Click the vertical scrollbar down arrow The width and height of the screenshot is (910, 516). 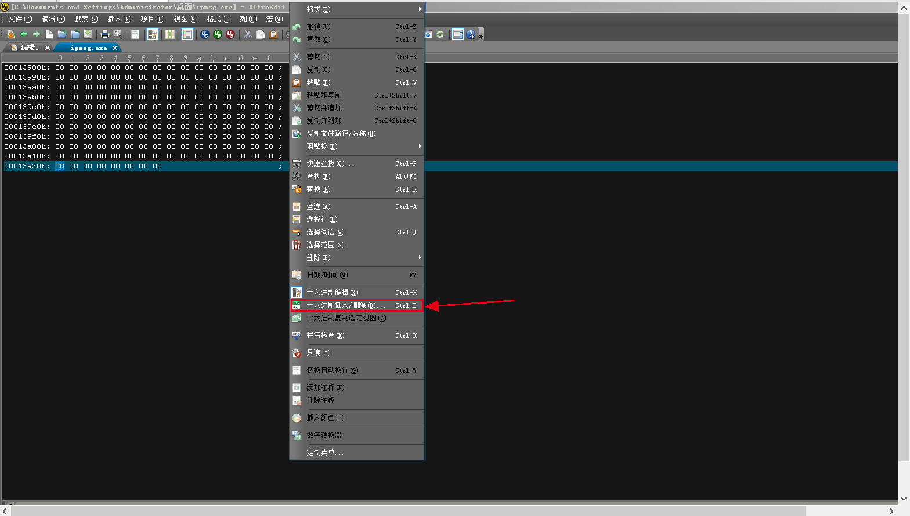point(904,499)
